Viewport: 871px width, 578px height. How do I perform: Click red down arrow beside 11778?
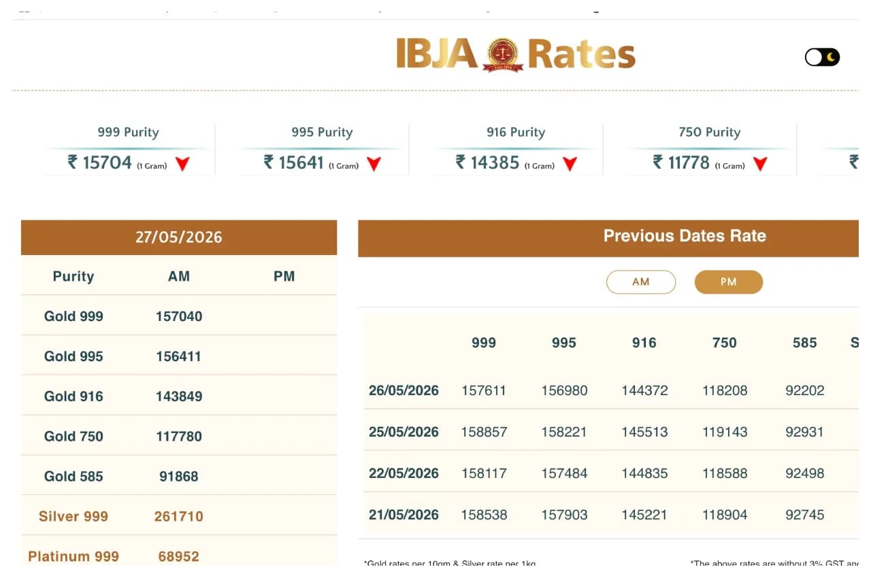tap(760, 164)
